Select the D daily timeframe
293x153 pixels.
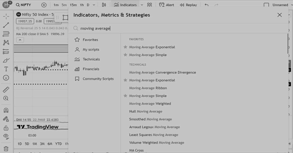point(88,5)
